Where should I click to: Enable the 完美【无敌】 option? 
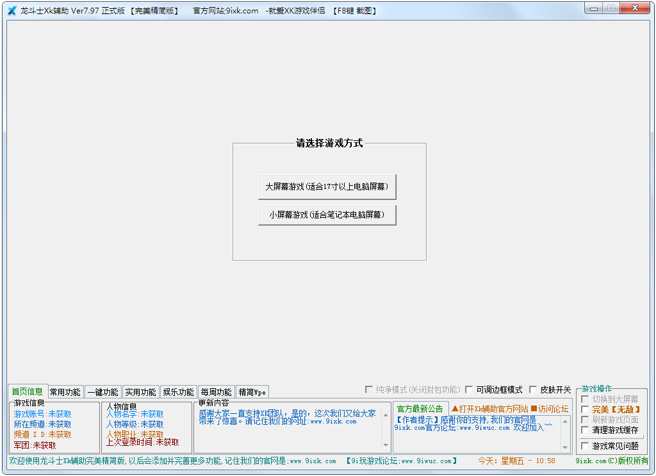coord(584,409)
